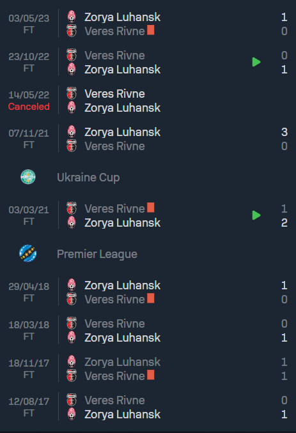Image resolution: width=296 pixels, height=433 pixels.
Task: Click Zorya Luhansk crest in 03/05/23 match
Action: click(x=72, y=17)
